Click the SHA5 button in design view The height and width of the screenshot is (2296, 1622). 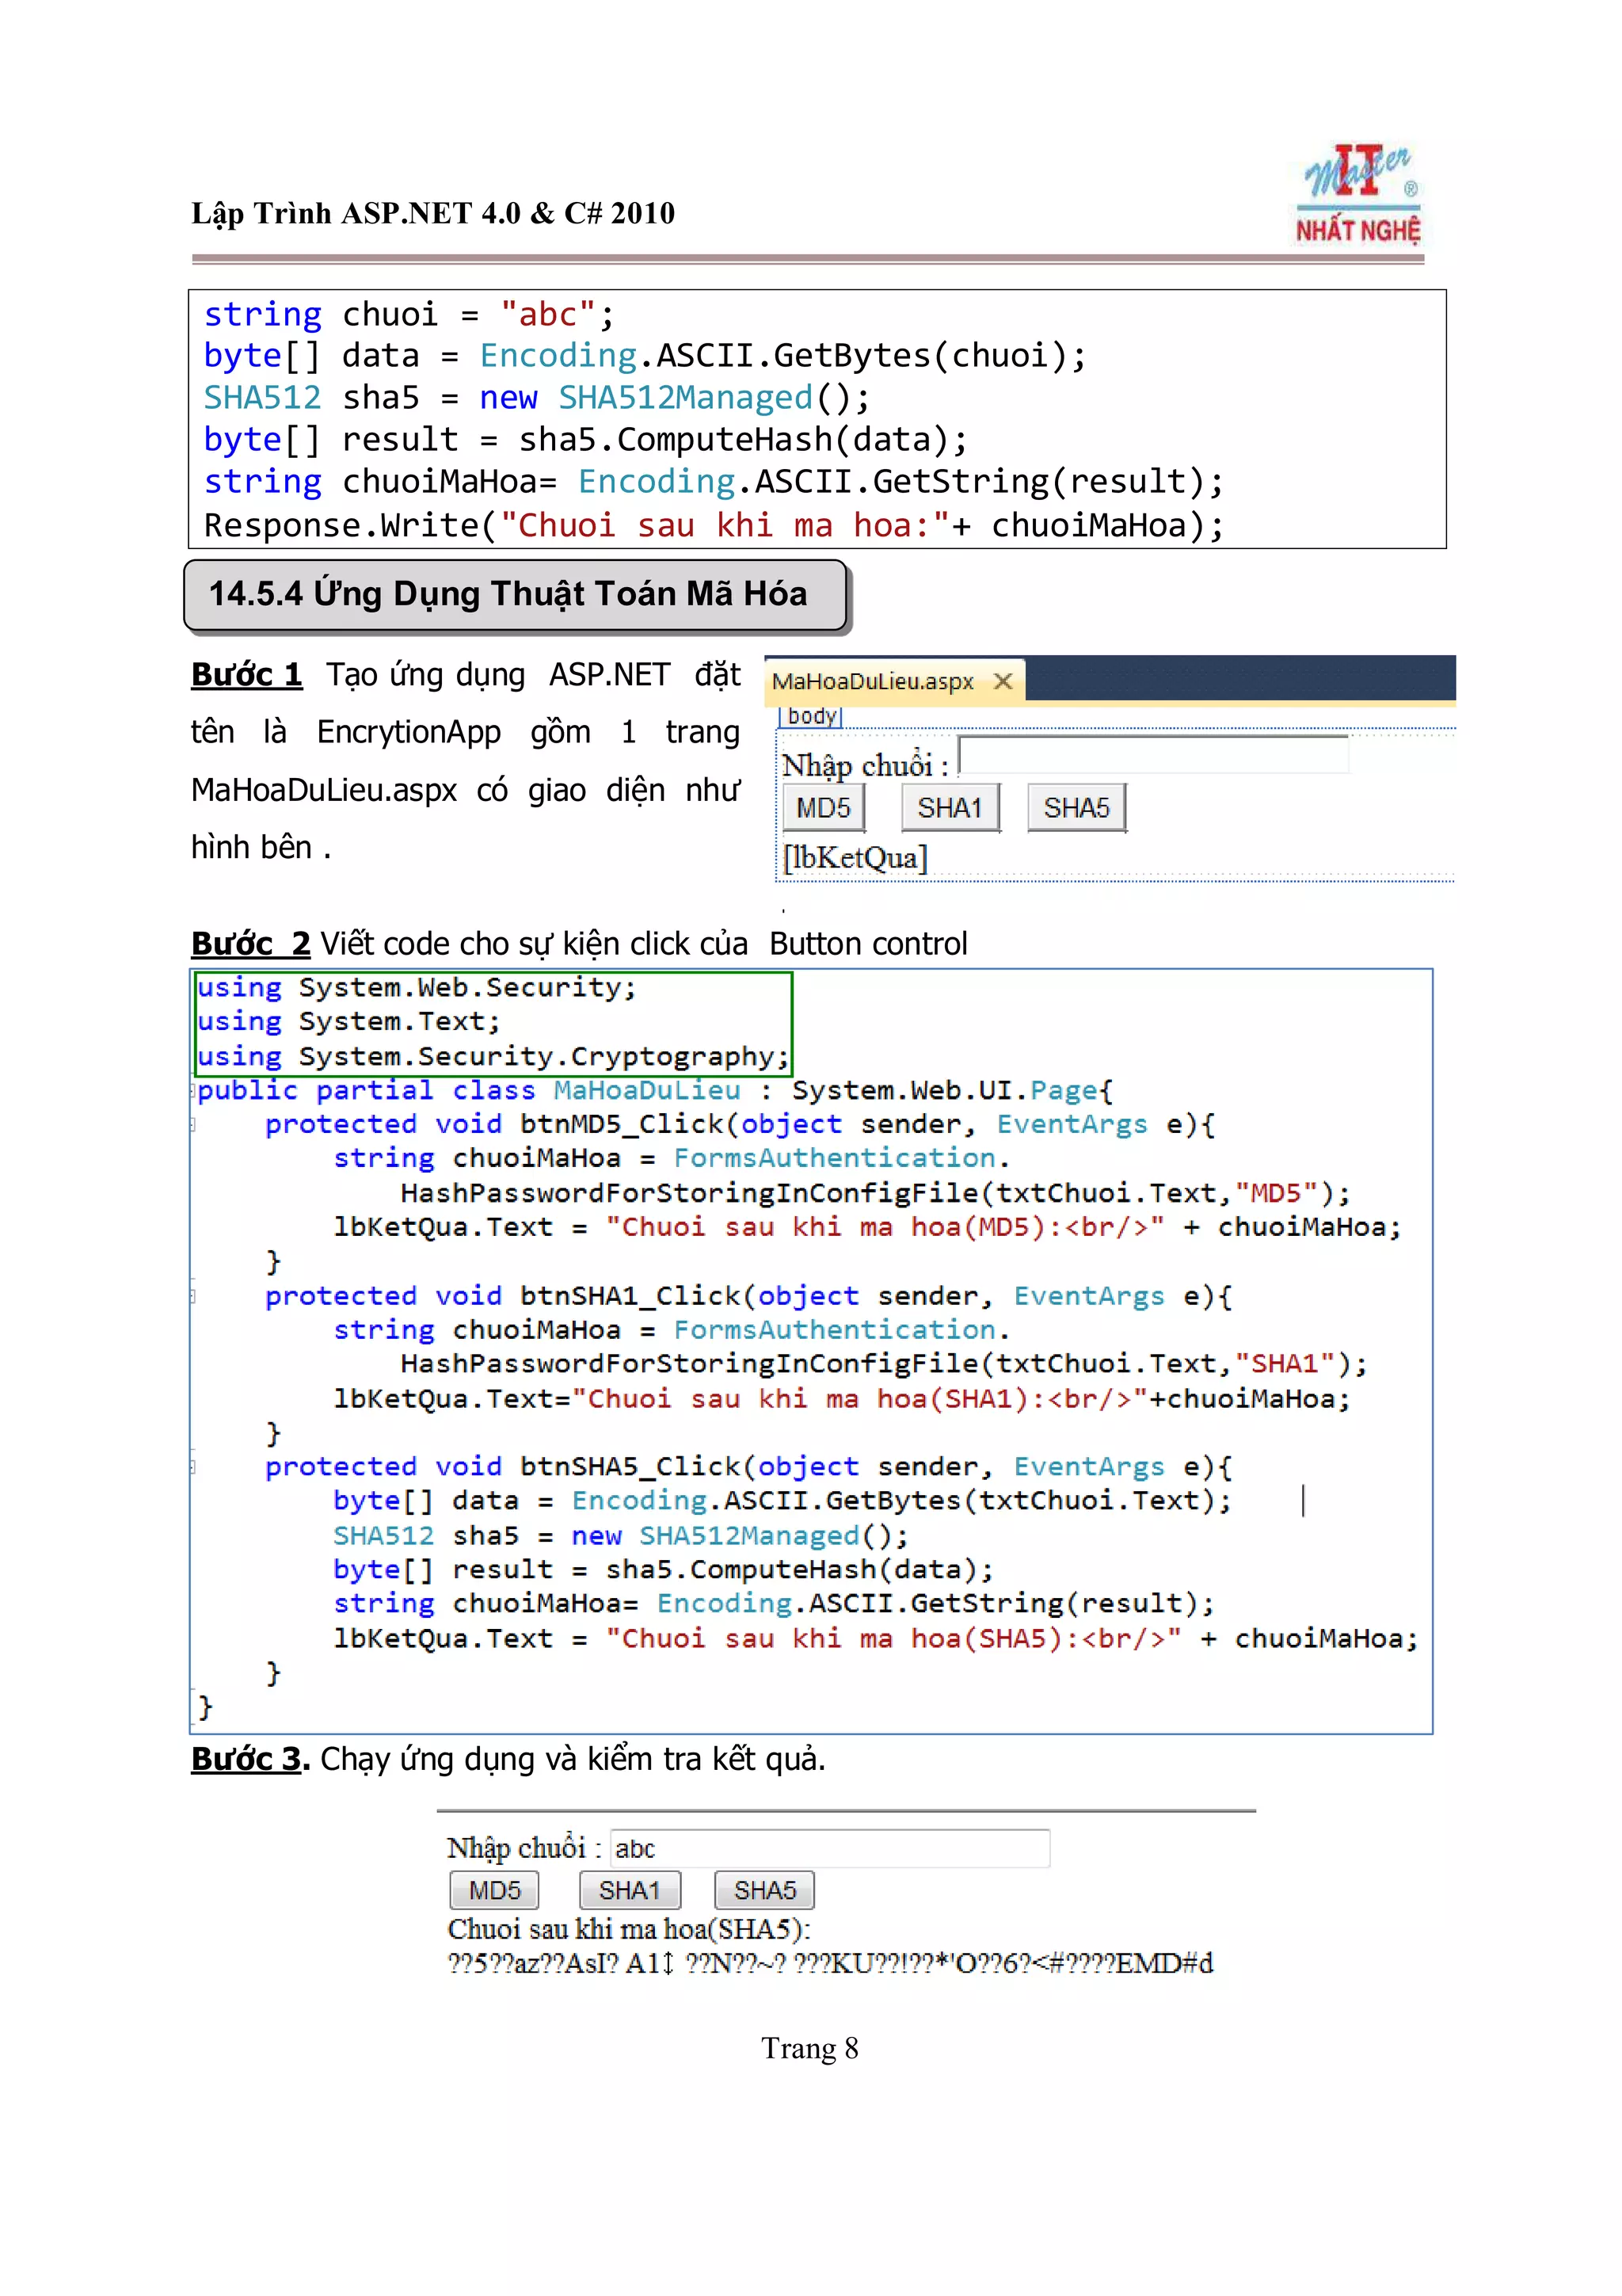(x=1076, y=808)
